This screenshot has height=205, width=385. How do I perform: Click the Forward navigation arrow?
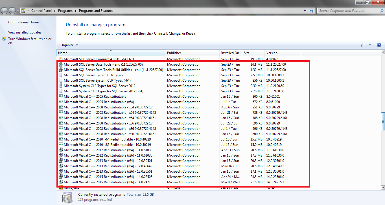(x=12, y=11)
